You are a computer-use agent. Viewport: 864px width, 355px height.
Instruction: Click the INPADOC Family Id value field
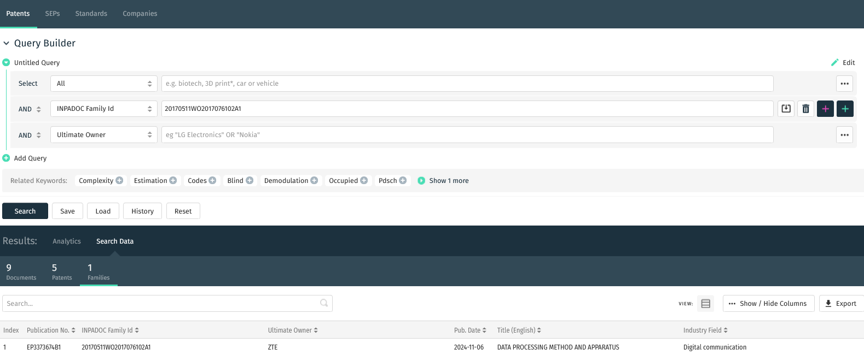pyautogui.click(x=467, y=109)
